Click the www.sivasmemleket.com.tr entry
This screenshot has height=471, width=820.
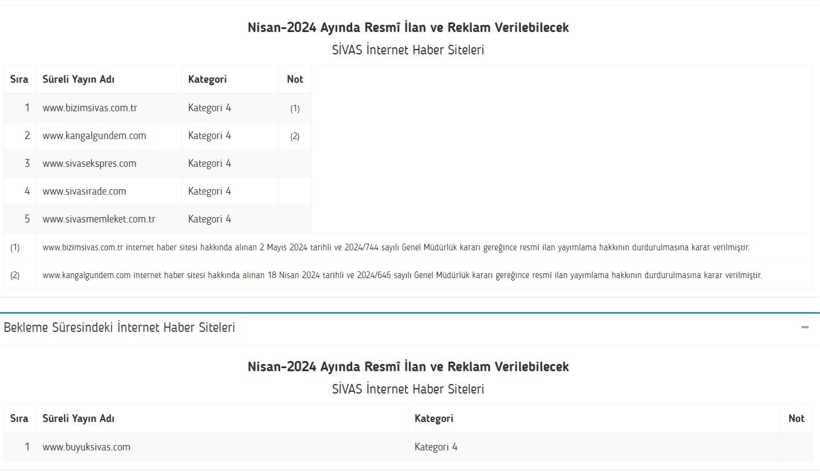coord(99,219)
